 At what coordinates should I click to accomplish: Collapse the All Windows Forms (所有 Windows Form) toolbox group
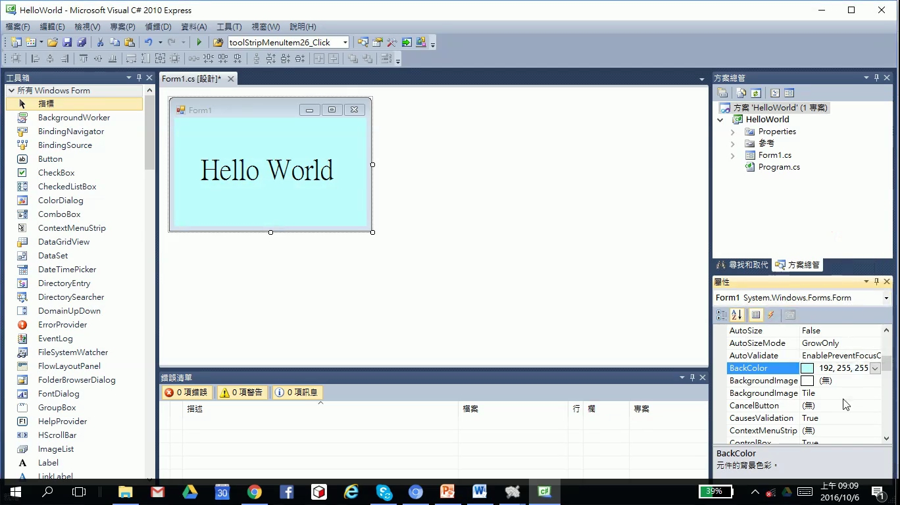tap(11, 91)
